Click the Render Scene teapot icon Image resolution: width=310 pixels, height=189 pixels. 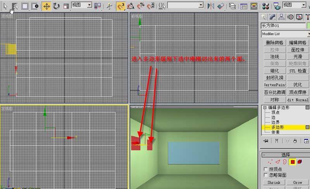click(x=277, y=6)
